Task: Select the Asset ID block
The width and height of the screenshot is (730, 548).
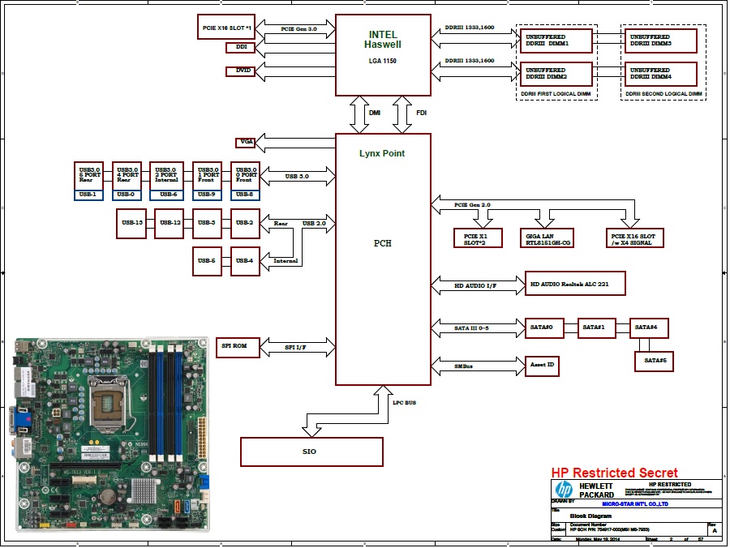Action: coord(543,366)
